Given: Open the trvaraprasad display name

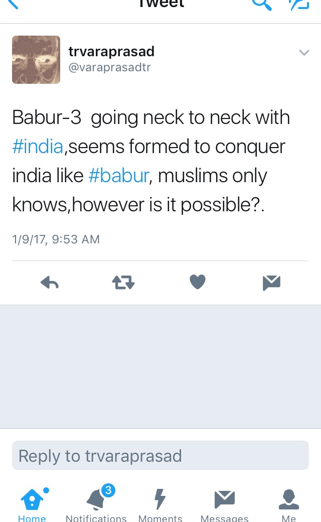Looking at the screenshot, I should click(111, 51).
